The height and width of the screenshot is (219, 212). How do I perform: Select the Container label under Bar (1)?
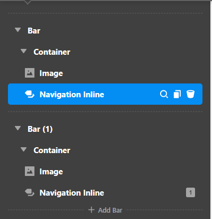(x=52, y=150)
